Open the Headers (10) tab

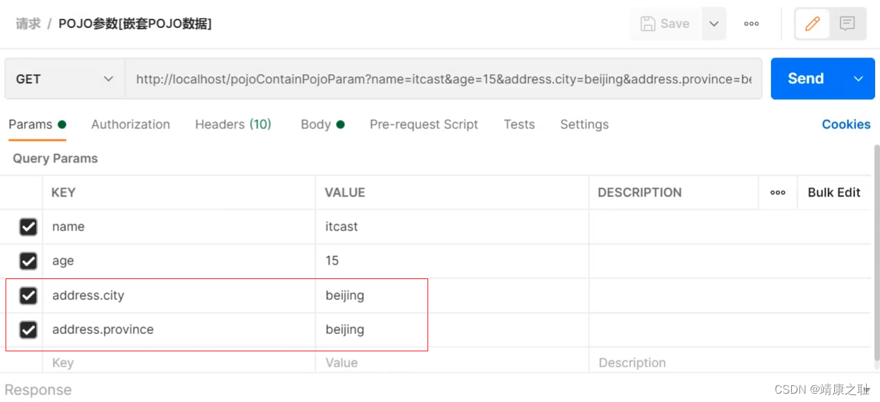point(233,124)
